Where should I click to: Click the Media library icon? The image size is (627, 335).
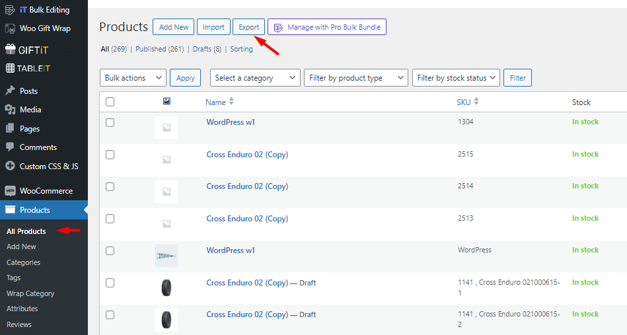click(x=10, y=110)
